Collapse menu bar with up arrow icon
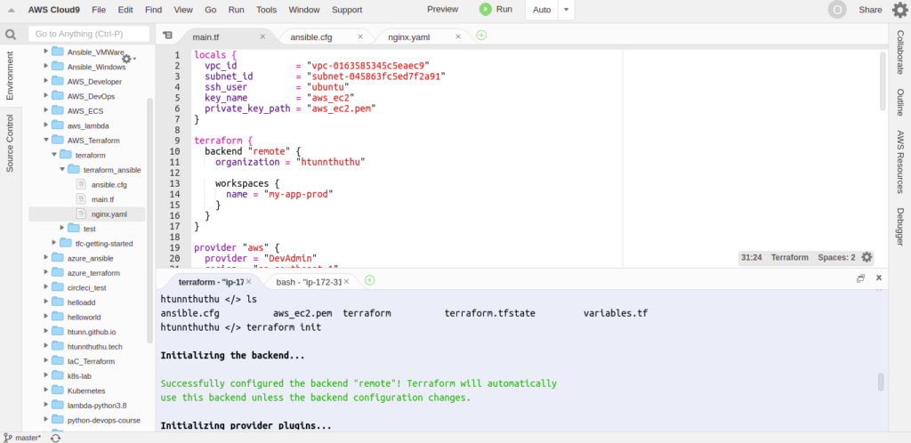Screen dimensions: 911x443 coord(11,10)
